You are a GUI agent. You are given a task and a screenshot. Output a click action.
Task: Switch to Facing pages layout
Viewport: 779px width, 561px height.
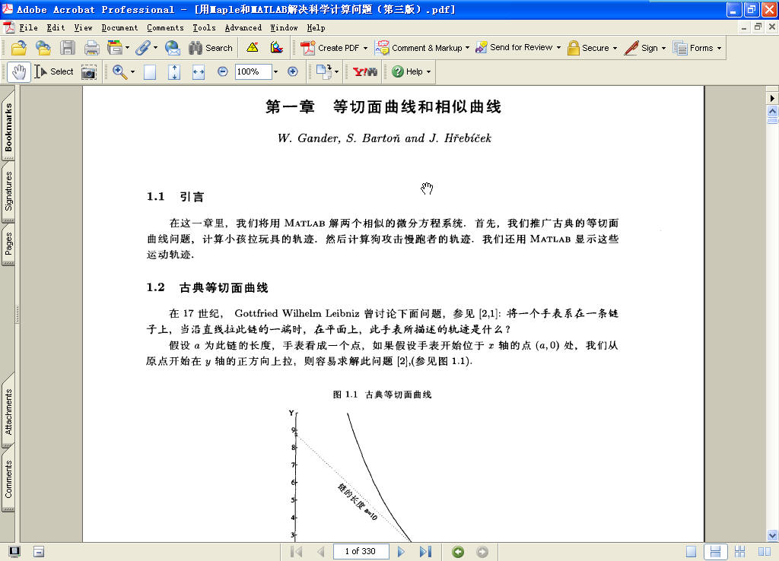[764, 552]
